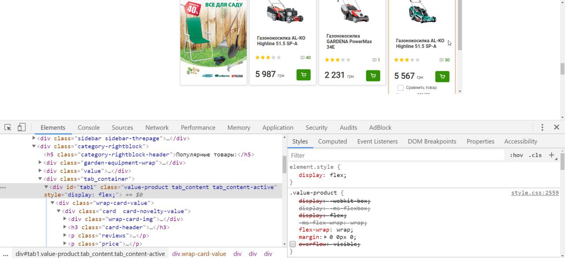Click display: flex in element.style
Screen dimensions: 565x258
tap(323, 175)
